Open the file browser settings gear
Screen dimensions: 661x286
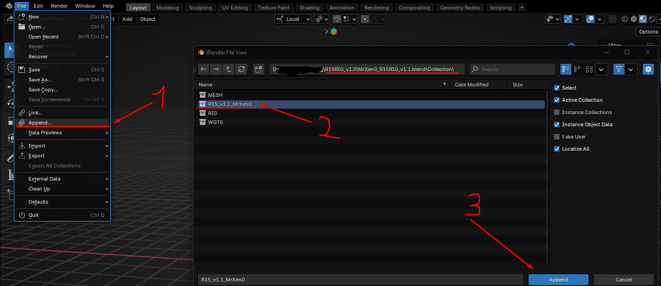click(648, 69)
